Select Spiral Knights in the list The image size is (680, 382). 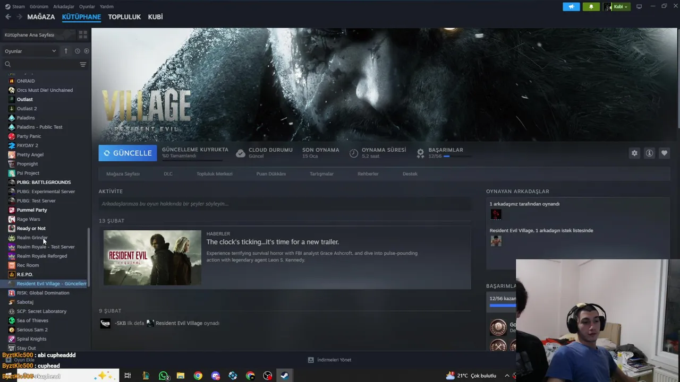point(31,339)
